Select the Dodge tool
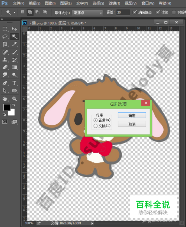This screenshot has height=227, width=186. 14,75
